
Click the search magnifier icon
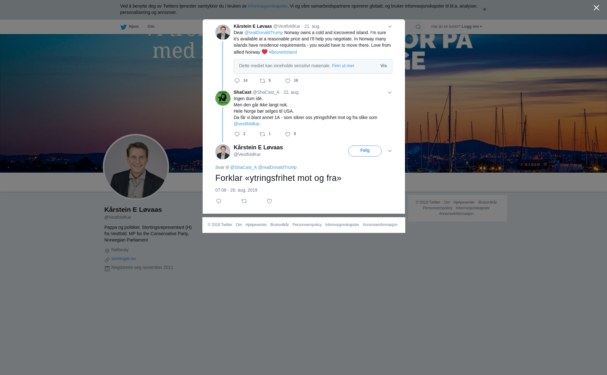point(418,27)
